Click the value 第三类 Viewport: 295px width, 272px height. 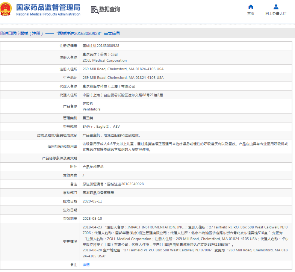(88, 118)
